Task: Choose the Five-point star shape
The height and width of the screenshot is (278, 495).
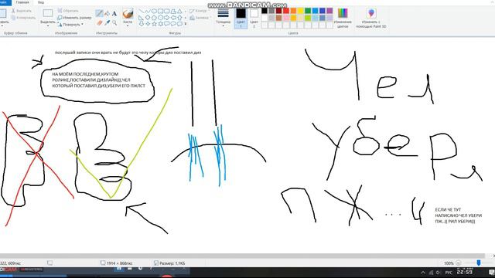Action: point(154,24)
